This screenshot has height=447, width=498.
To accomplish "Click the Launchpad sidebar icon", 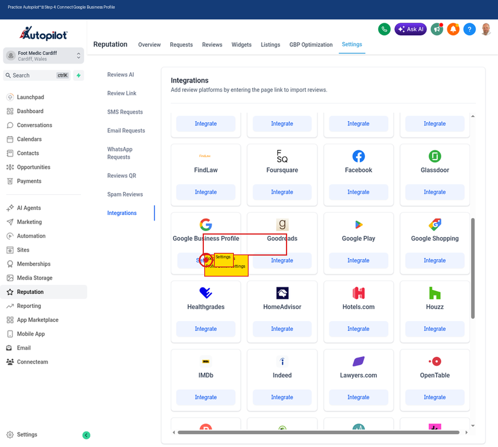I will pos(10,97).
